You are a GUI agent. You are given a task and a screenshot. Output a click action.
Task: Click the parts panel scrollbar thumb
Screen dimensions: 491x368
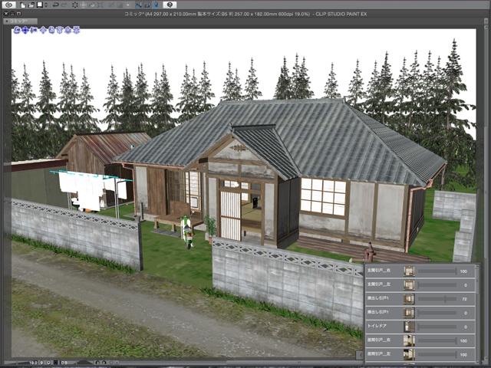coord(477,281)
